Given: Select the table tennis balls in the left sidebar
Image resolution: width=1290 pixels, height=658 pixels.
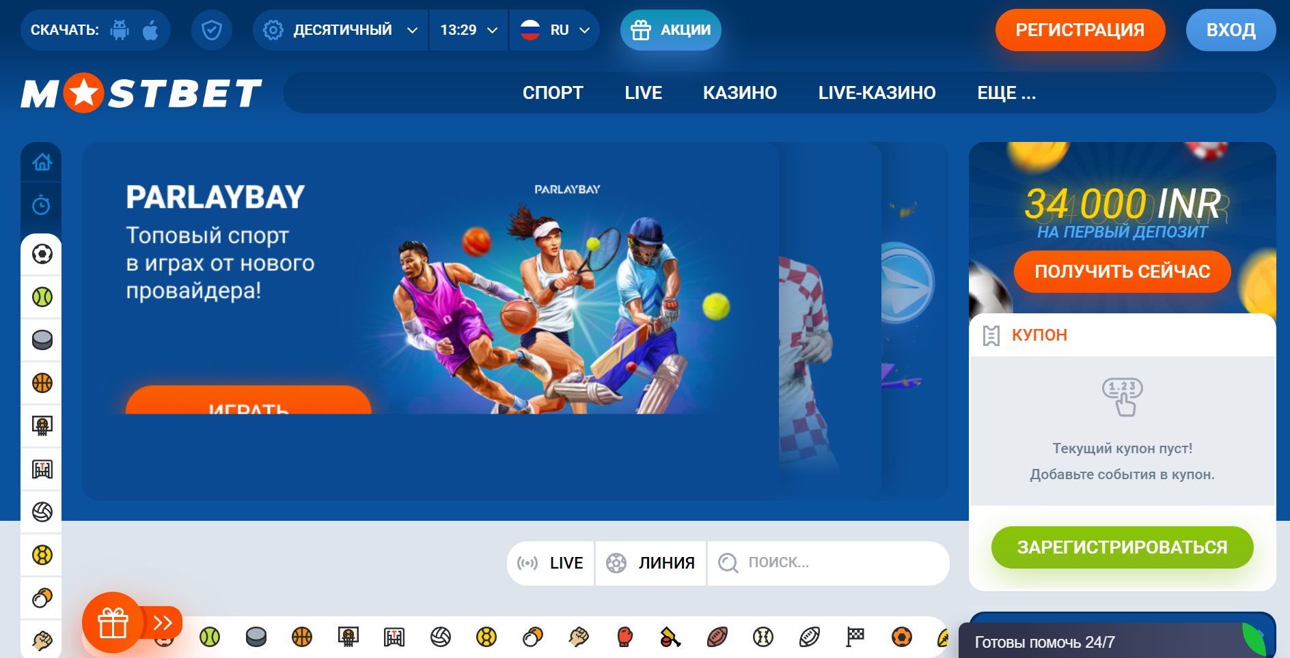Looking at the screenshot, I should coord(42,598).
